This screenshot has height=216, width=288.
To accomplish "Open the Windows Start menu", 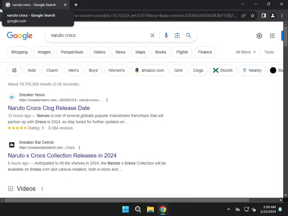I will [126, 209].
